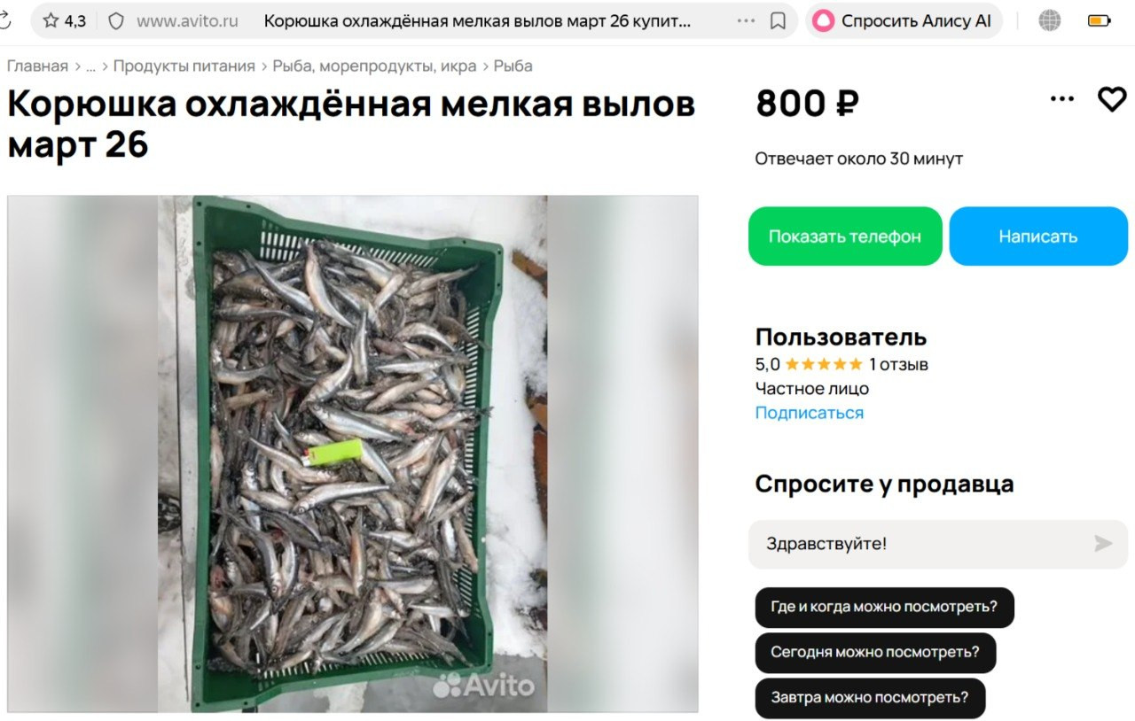Viewport: 1135px width, 721px height.
Task: Click the Написать button
Action: click(1038, 236)
